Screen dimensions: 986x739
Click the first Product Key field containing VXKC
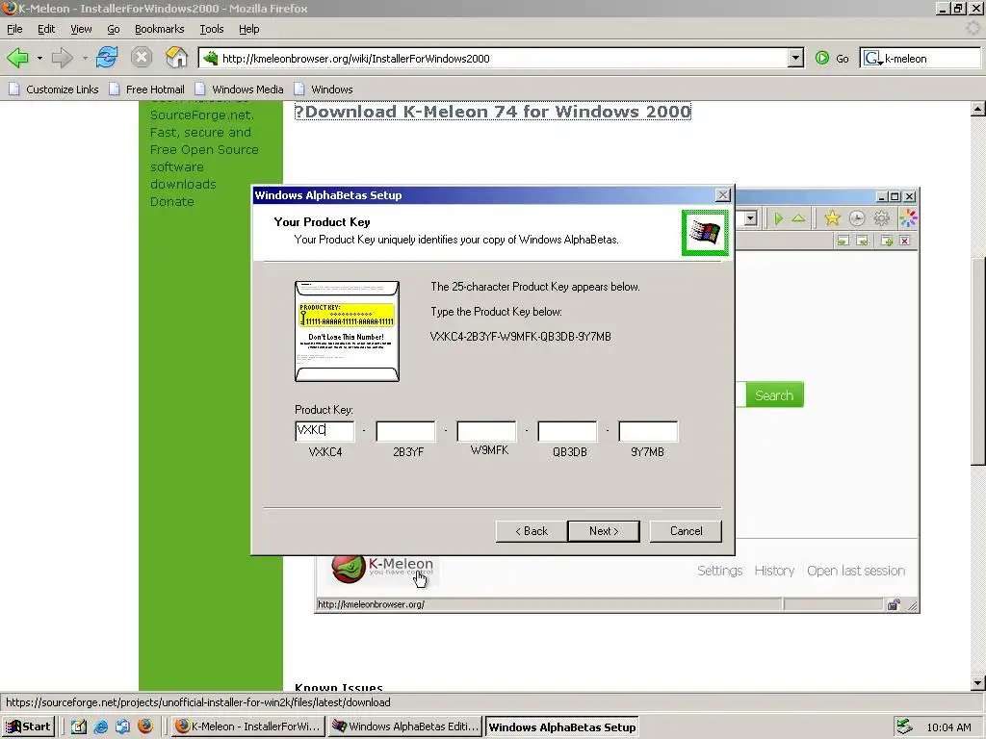click(x=324, y=430)
